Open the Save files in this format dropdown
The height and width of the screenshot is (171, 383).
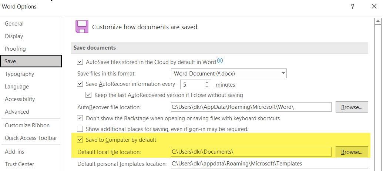click(x=229, y=73)
